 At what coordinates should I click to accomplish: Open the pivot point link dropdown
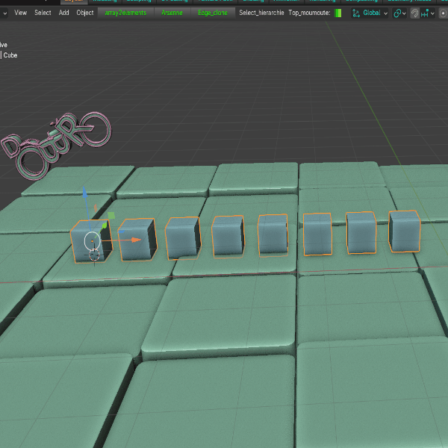point(399,13)
